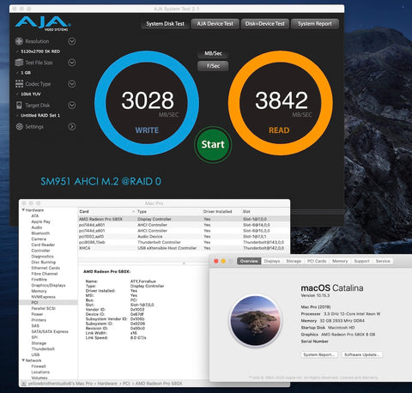Open the AJA Device Test tab

pyautogui.click(x=215, y=24)
